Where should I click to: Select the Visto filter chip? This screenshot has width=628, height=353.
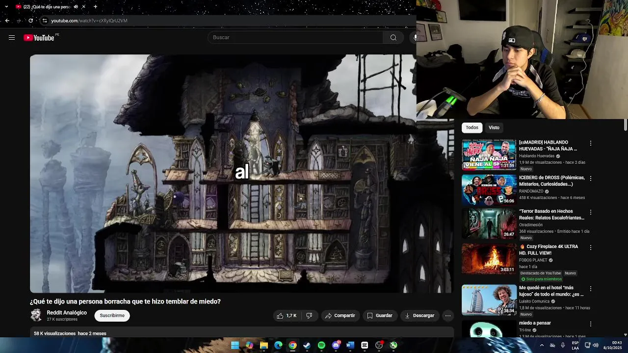click(x=494, y=127)
